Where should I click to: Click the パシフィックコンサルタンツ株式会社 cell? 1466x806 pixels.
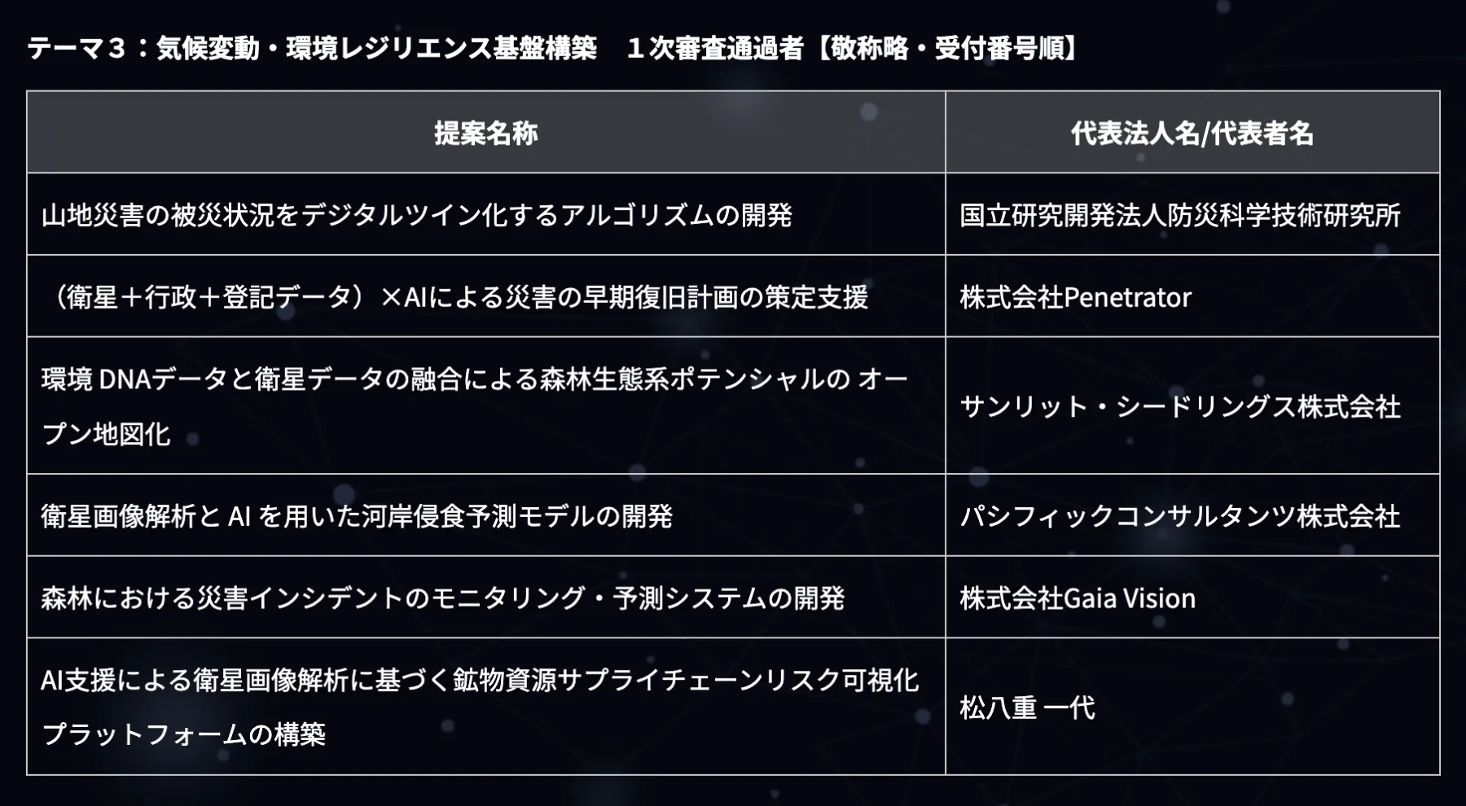point(1179,516)
